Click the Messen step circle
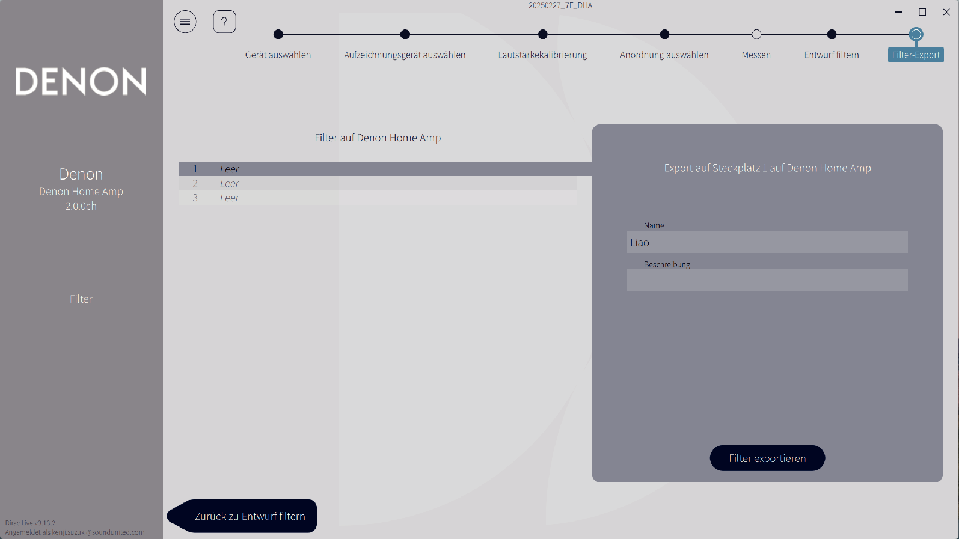This screenshot has height=539, width=959. coord(756,35)
